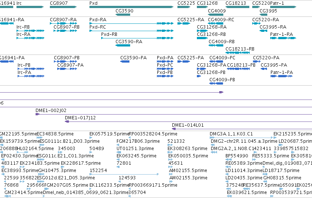Open the CG8907-RA transcript label
This screenshot has height=198, width=312.
(x=63, y=20)
